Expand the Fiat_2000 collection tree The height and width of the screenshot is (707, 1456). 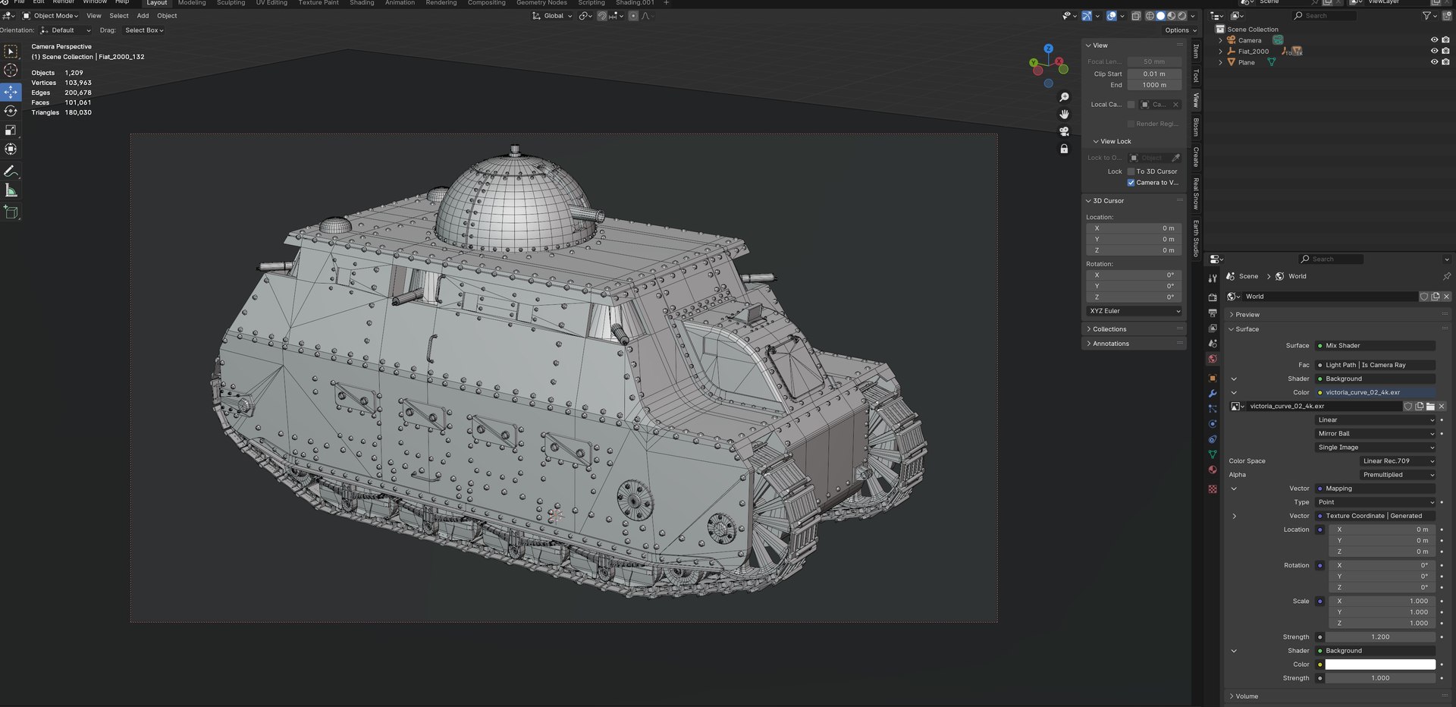pos(1220,52)
